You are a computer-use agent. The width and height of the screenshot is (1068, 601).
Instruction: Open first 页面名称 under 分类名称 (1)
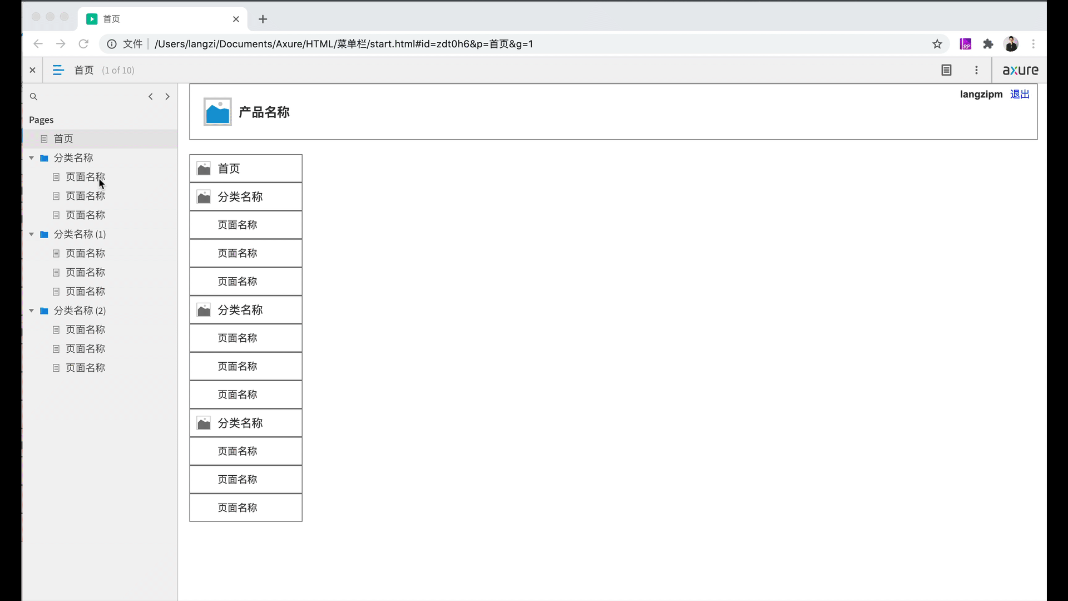[85, 253]
